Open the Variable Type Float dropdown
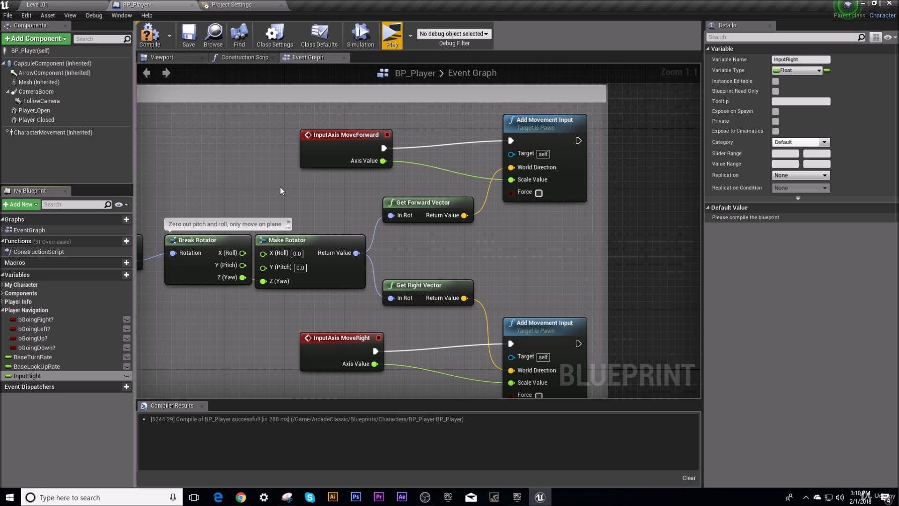The width and height of the screenshot is (899, 506). click(798, 70)
